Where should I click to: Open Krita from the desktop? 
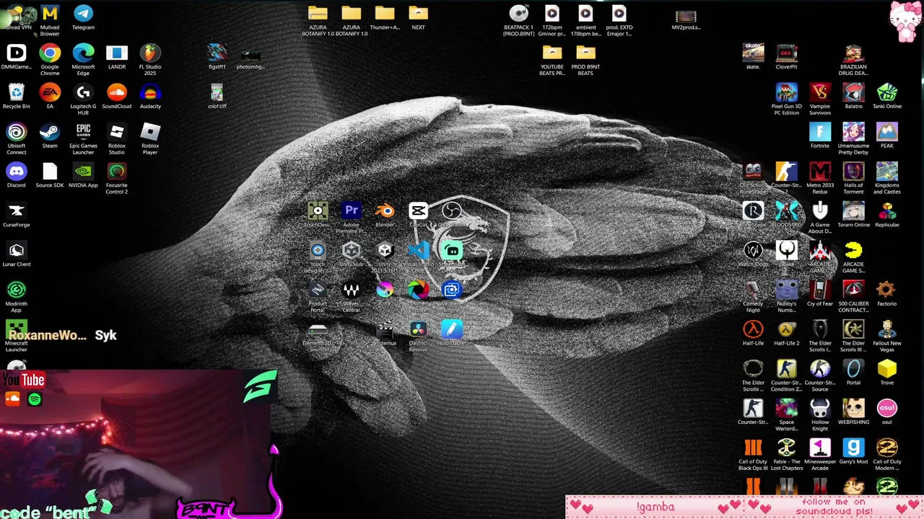[x=385, y=290]
